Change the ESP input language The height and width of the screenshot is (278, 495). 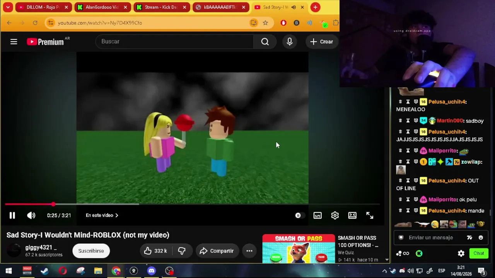[441, 271]
